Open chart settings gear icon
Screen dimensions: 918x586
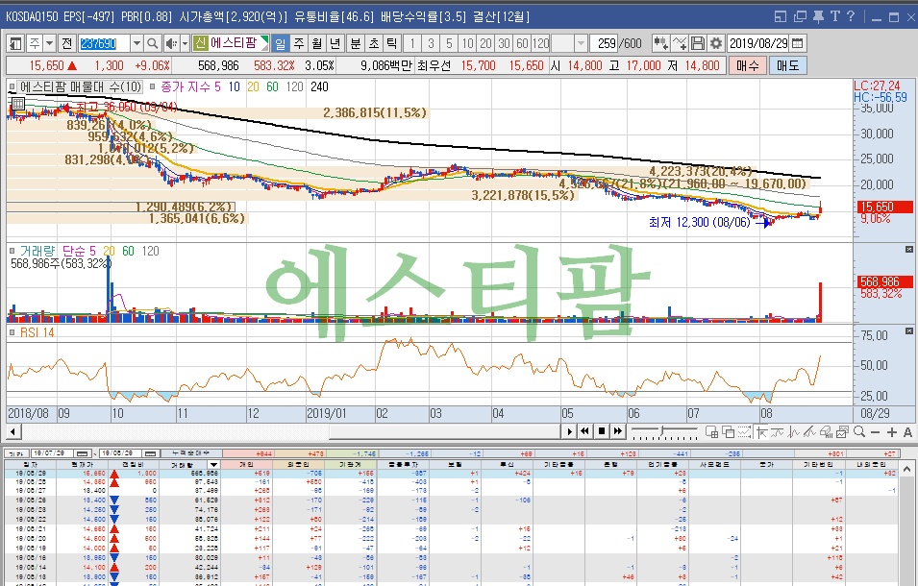coord(715,43)
